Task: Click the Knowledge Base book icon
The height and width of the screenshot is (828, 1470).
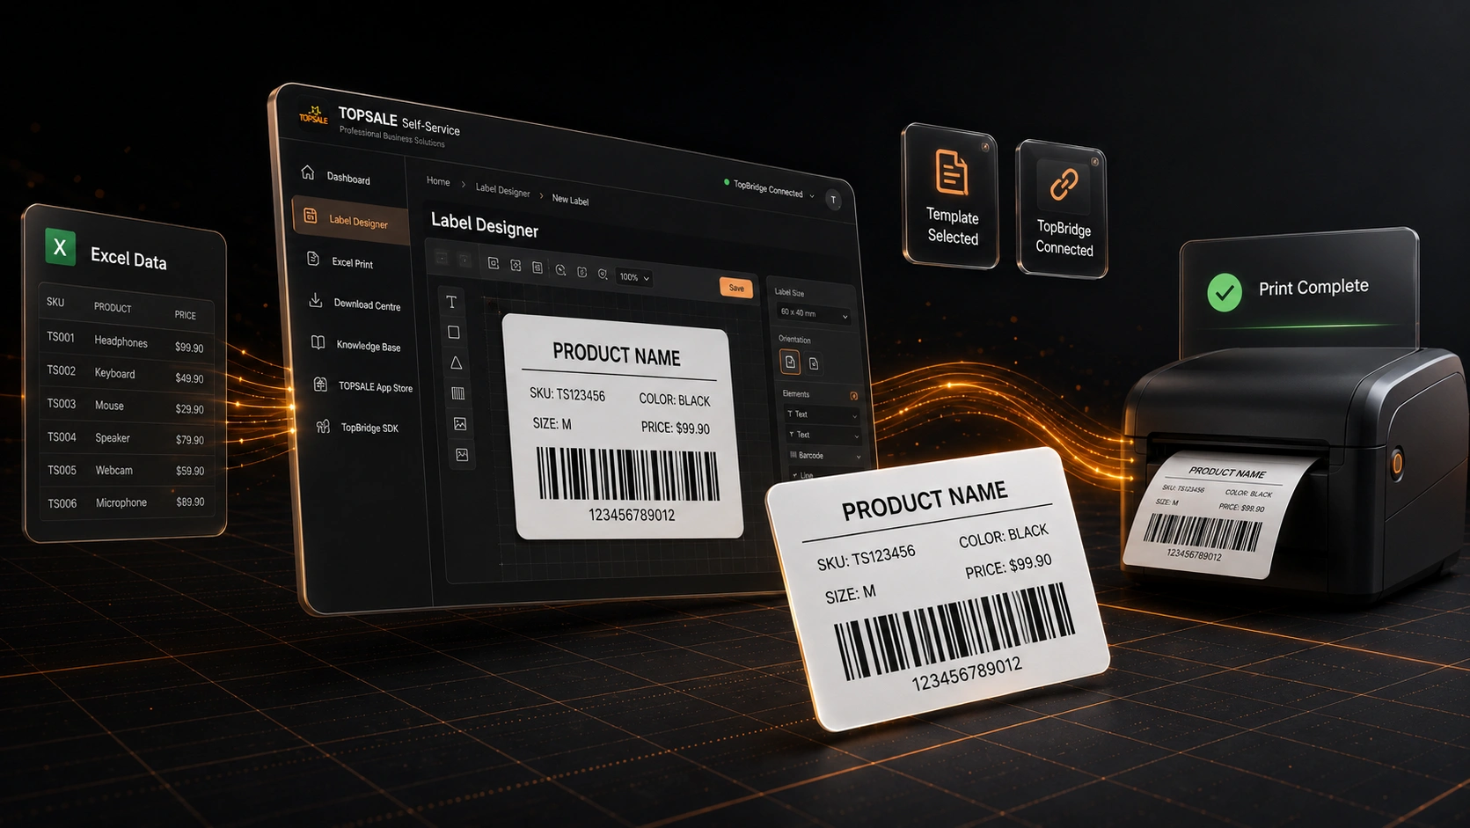Action: (x=318, y=342)
